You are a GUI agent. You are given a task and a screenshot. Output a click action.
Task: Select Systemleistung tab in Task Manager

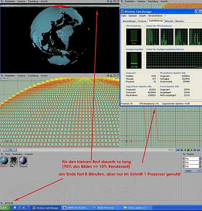(x=156, y=21)
